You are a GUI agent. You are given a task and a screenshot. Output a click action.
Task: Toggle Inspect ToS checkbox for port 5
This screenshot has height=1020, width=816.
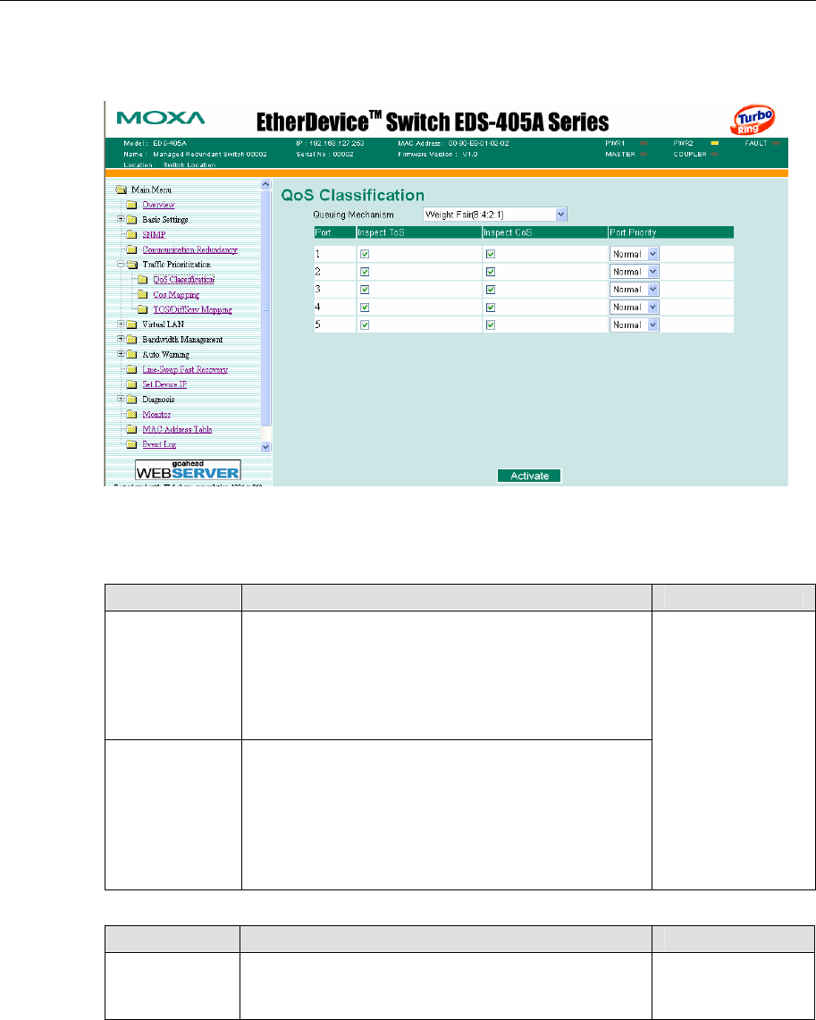pos(365,325)
